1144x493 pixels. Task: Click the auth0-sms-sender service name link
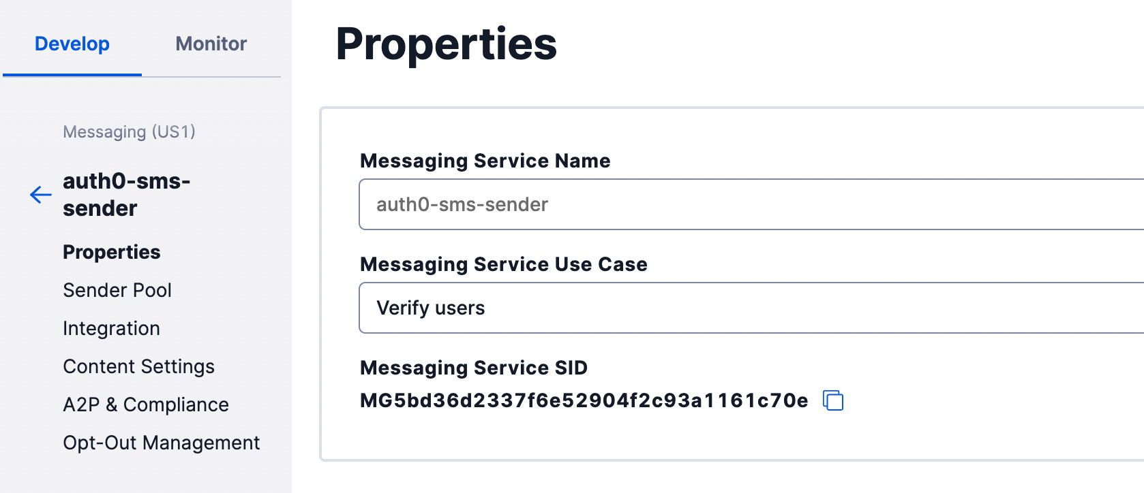[x=126, y=195]
